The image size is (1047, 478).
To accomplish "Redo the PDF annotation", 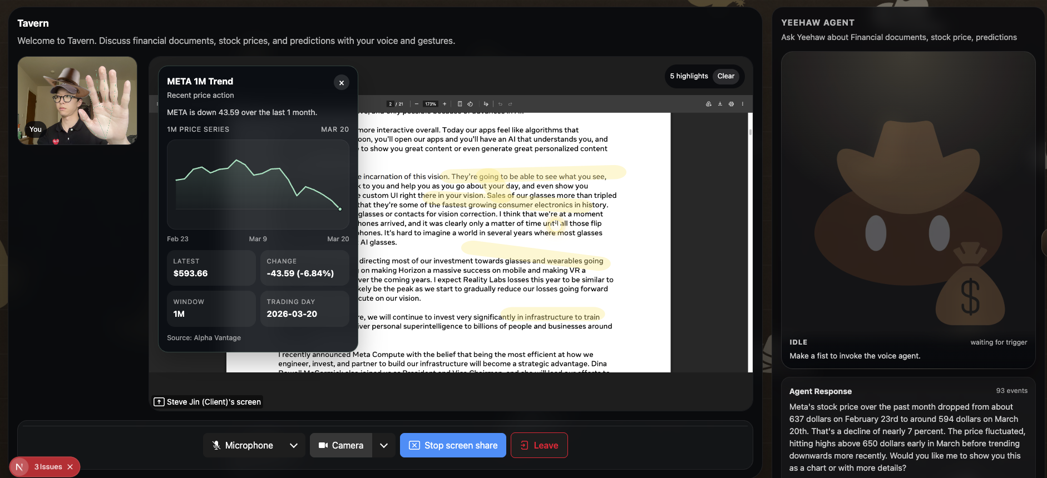I will (510, 104).
